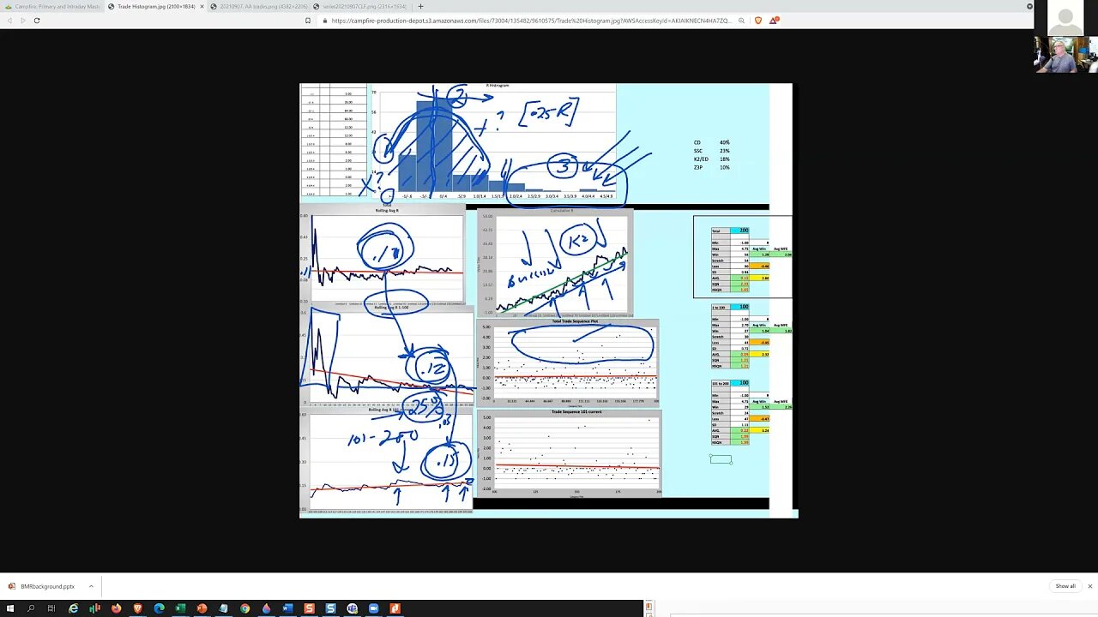Open Brave Rewards triangle icon
Image resolution: width=1098 pixels, height=617 pixels.
click(773, 20)
